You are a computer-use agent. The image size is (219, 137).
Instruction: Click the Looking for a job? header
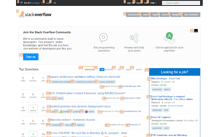[175, 72]
